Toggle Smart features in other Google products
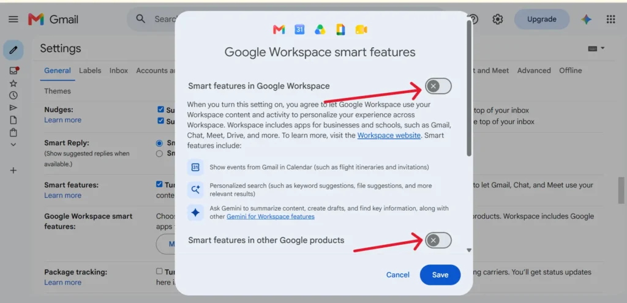 438,240
